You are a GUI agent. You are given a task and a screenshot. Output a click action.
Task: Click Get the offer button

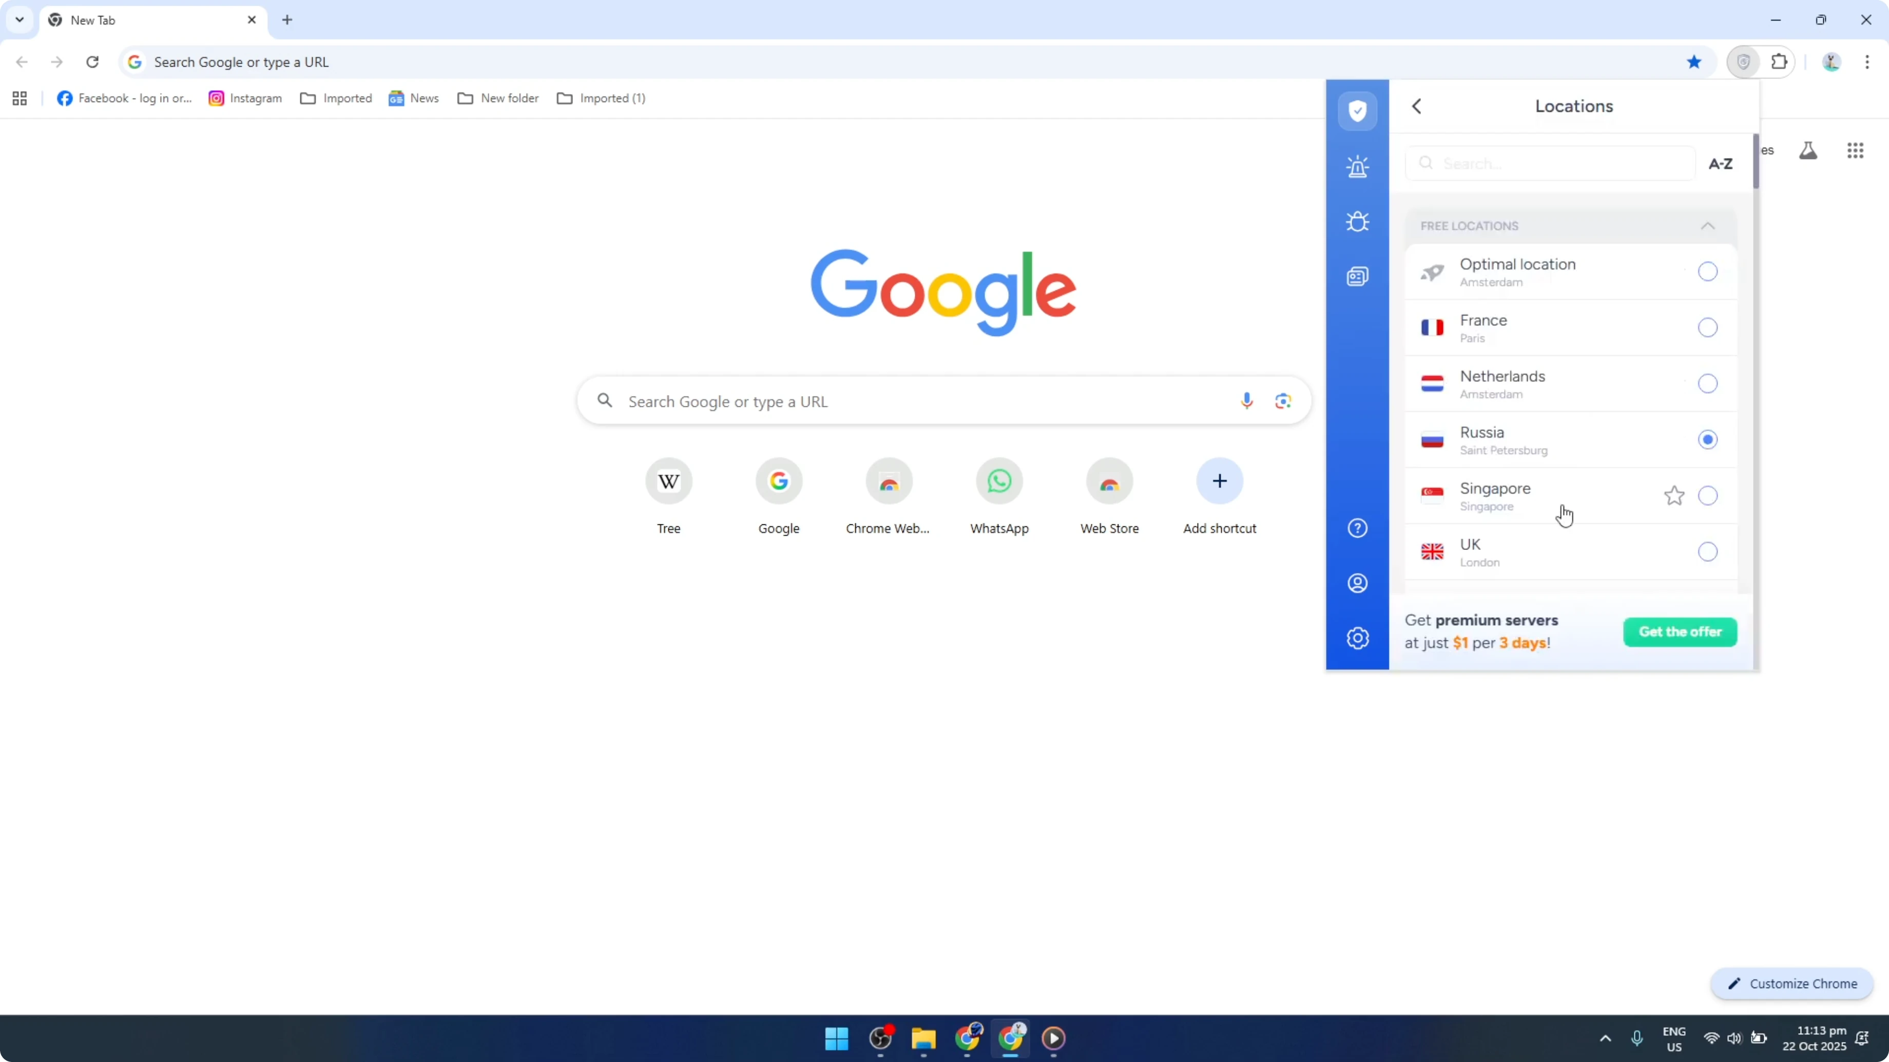[x=1680, y=632]
